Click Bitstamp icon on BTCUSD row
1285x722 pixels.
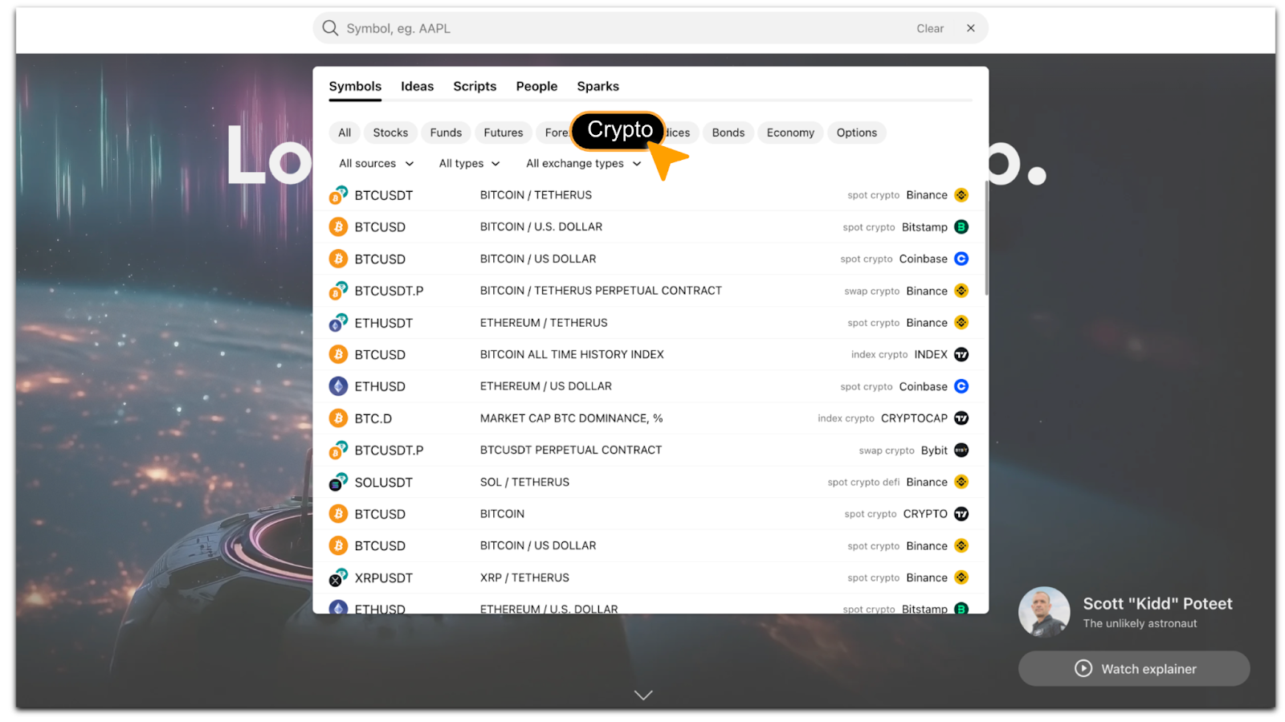[x=961, y=227]
